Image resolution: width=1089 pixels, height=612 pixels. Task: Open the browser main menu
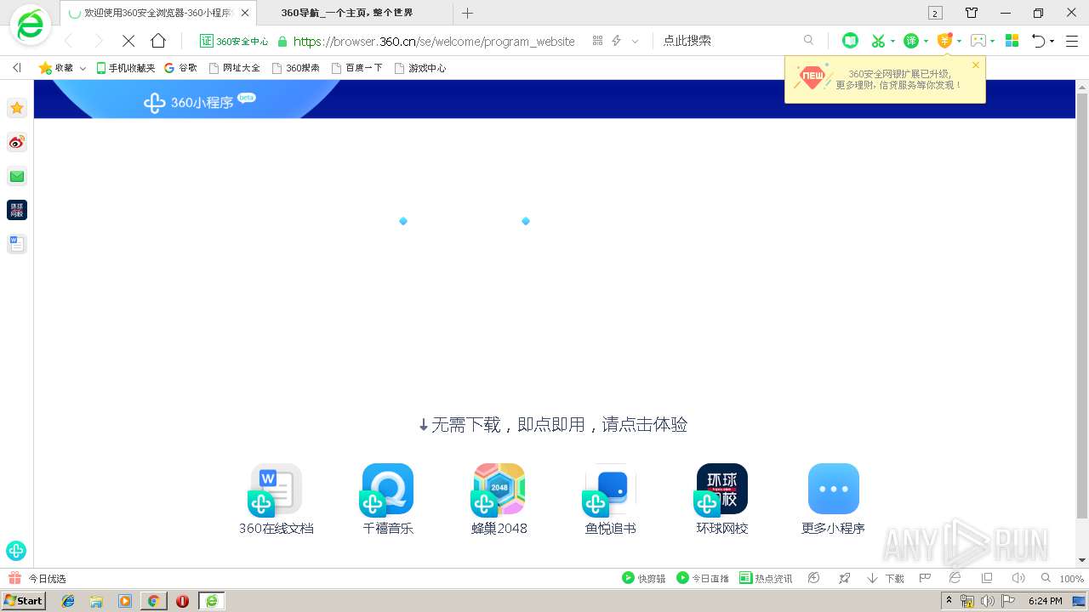1072,41
